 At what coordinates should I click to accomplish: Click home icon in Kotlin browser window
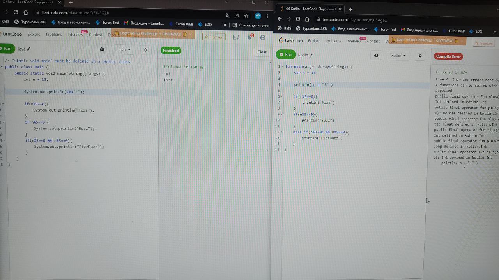pyautogui.click(x=307, y=19)
